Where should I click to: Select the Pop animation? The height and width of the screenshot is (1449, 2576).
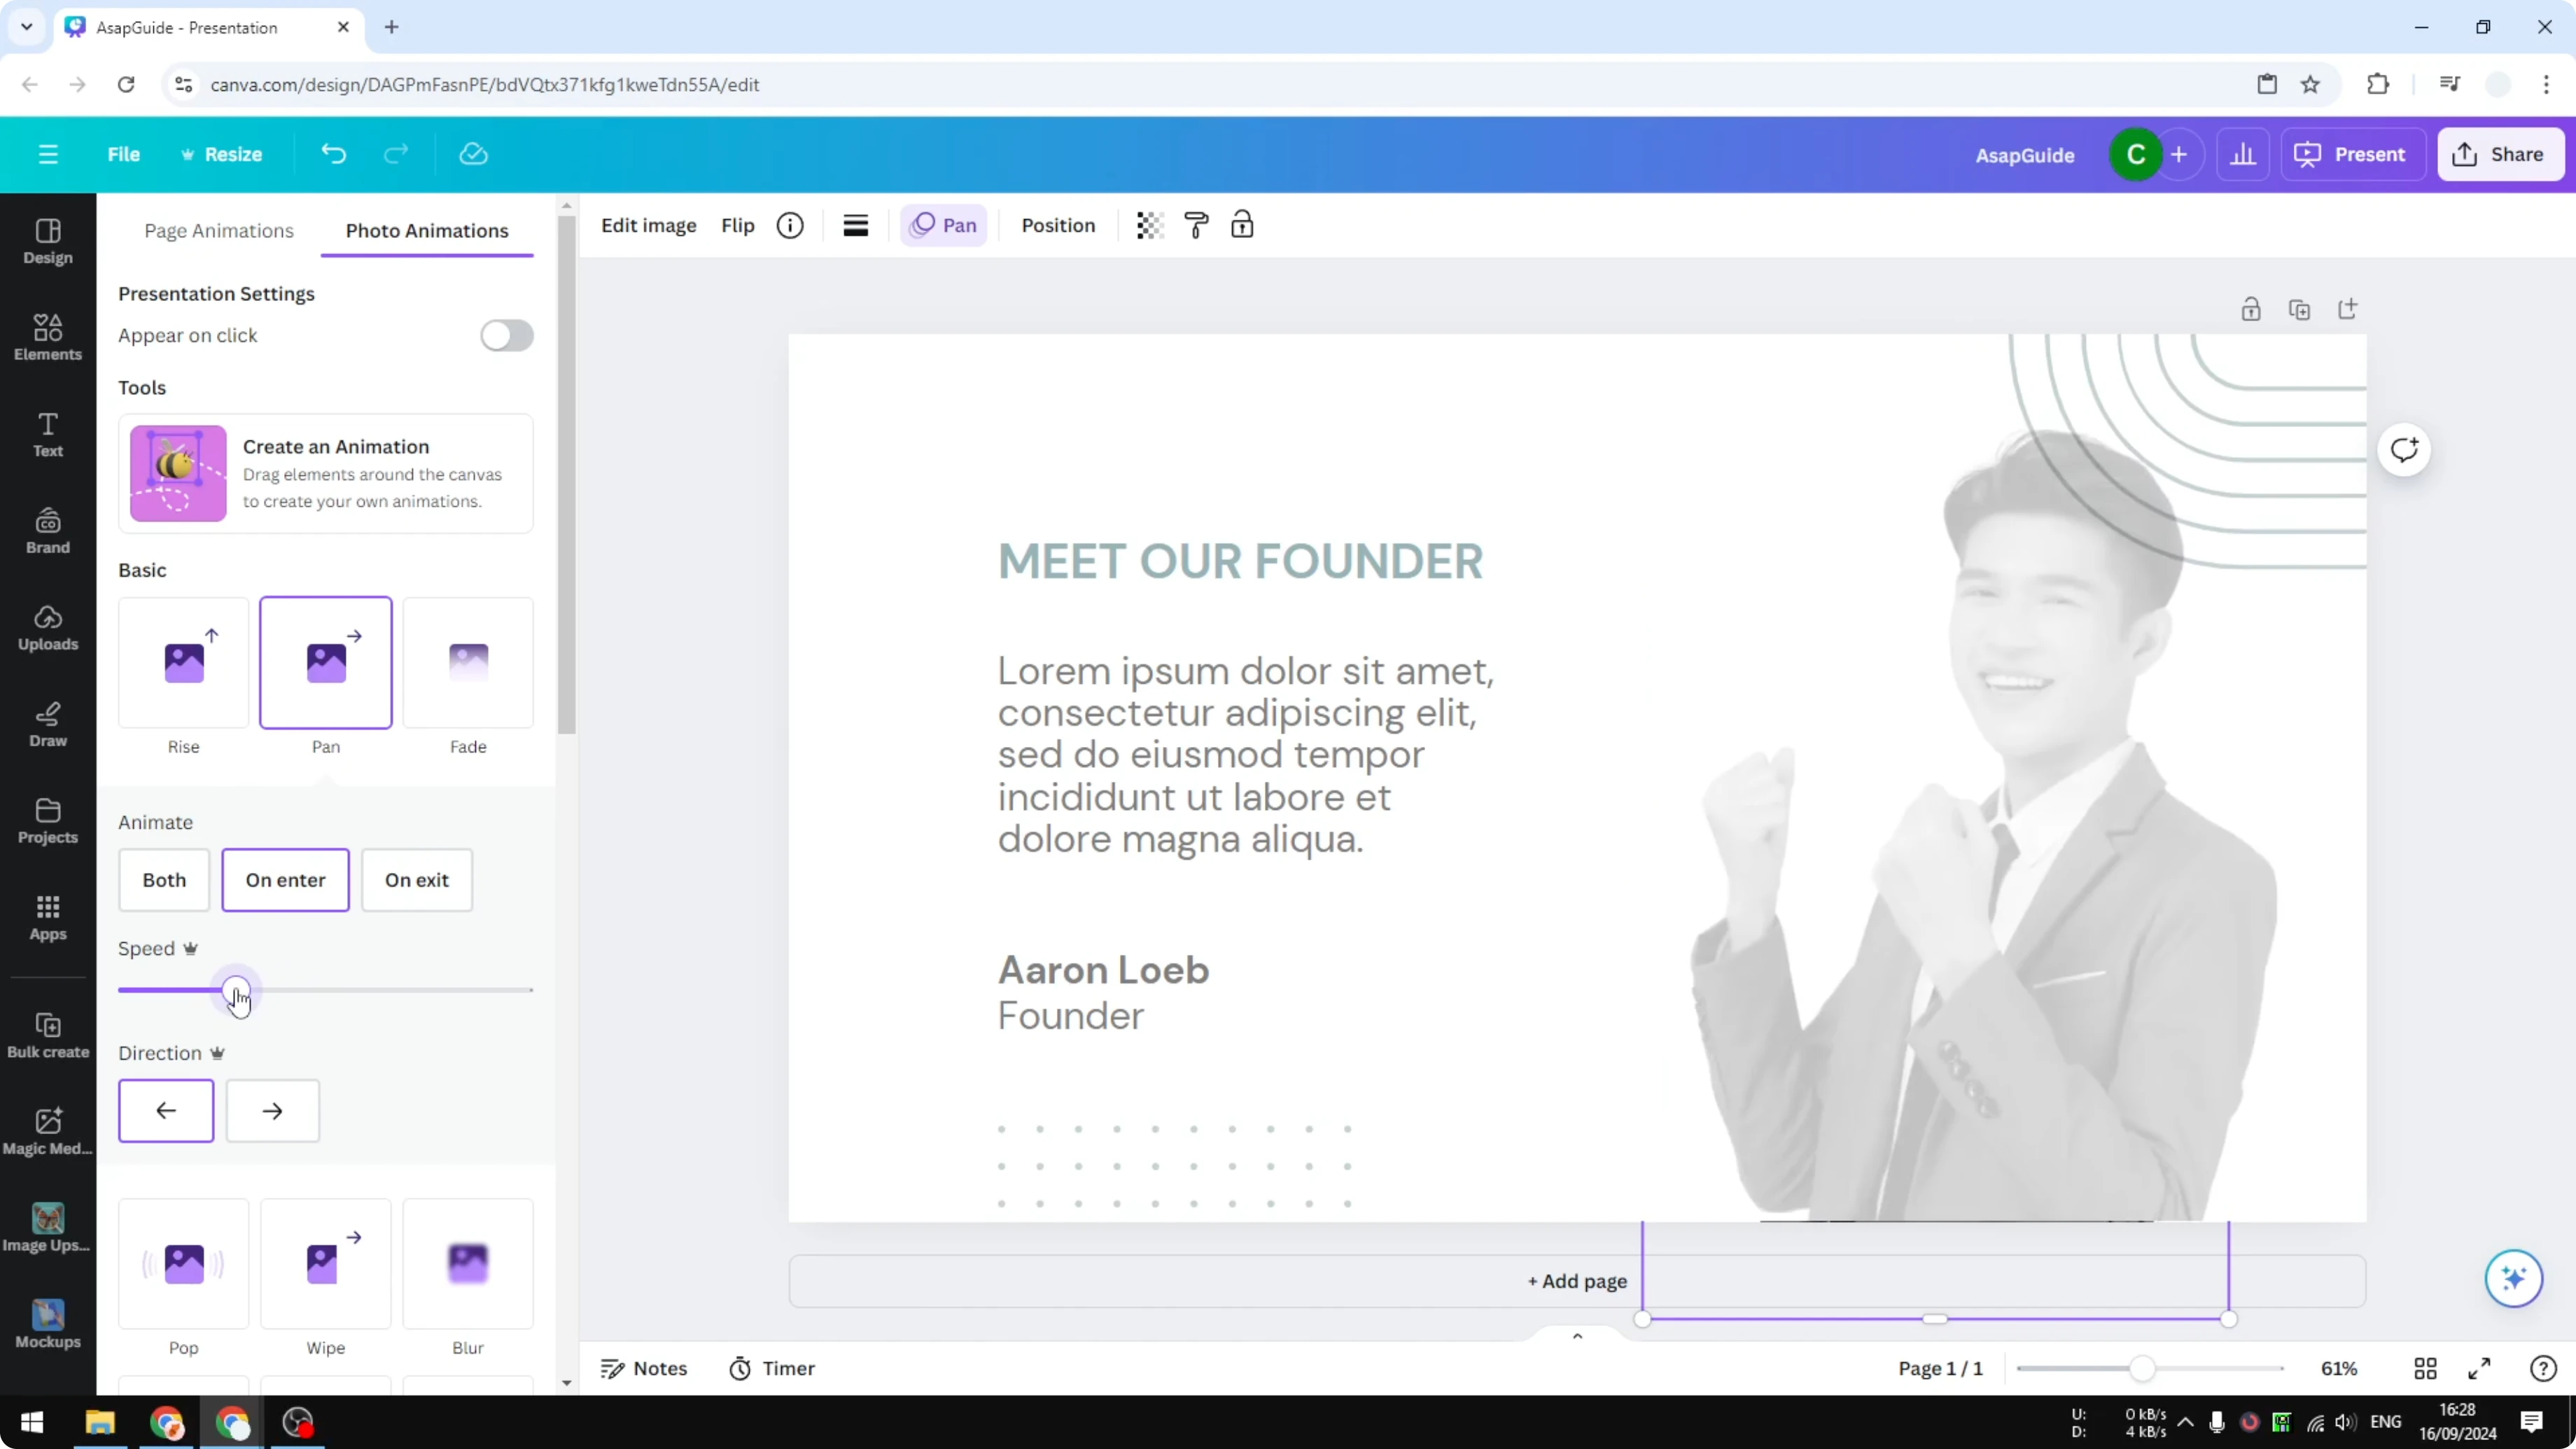pos(184,1264)
